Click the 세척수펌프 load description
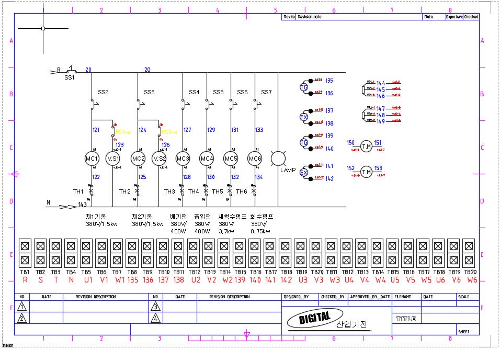Image resolution: width=500 pixels, height=350 pixels. tap(232, 224)
